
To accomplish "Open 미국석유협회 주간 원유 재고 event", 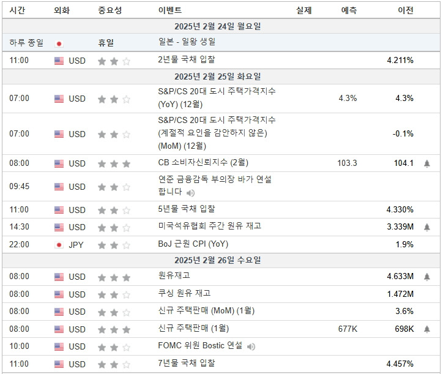I will [210, 226].
